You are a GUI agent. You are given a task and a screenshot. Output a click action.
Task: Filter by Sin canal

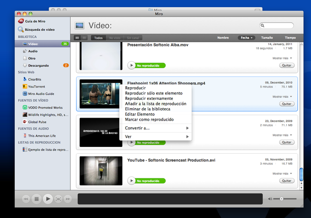[133, 38]
